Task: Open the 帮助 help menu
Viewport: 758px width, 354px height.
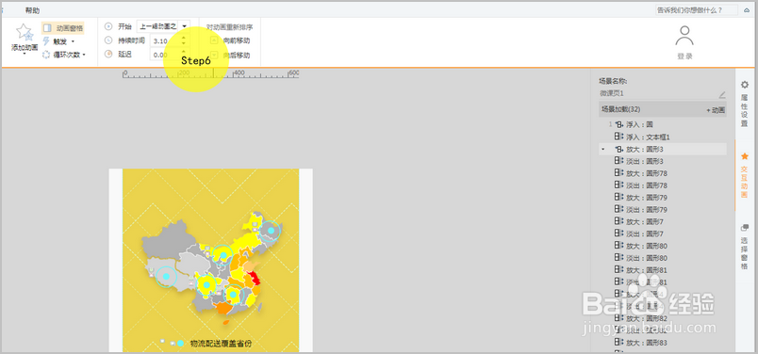Action: point(32,10)
